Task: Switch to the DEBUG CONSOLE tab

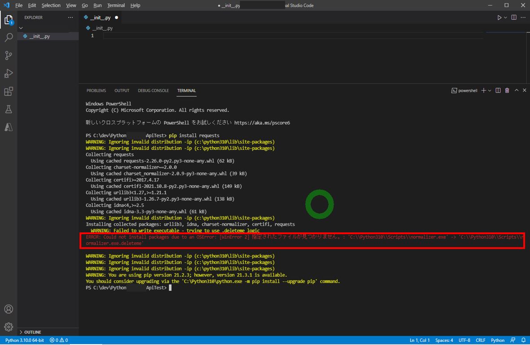Action: 153,90
